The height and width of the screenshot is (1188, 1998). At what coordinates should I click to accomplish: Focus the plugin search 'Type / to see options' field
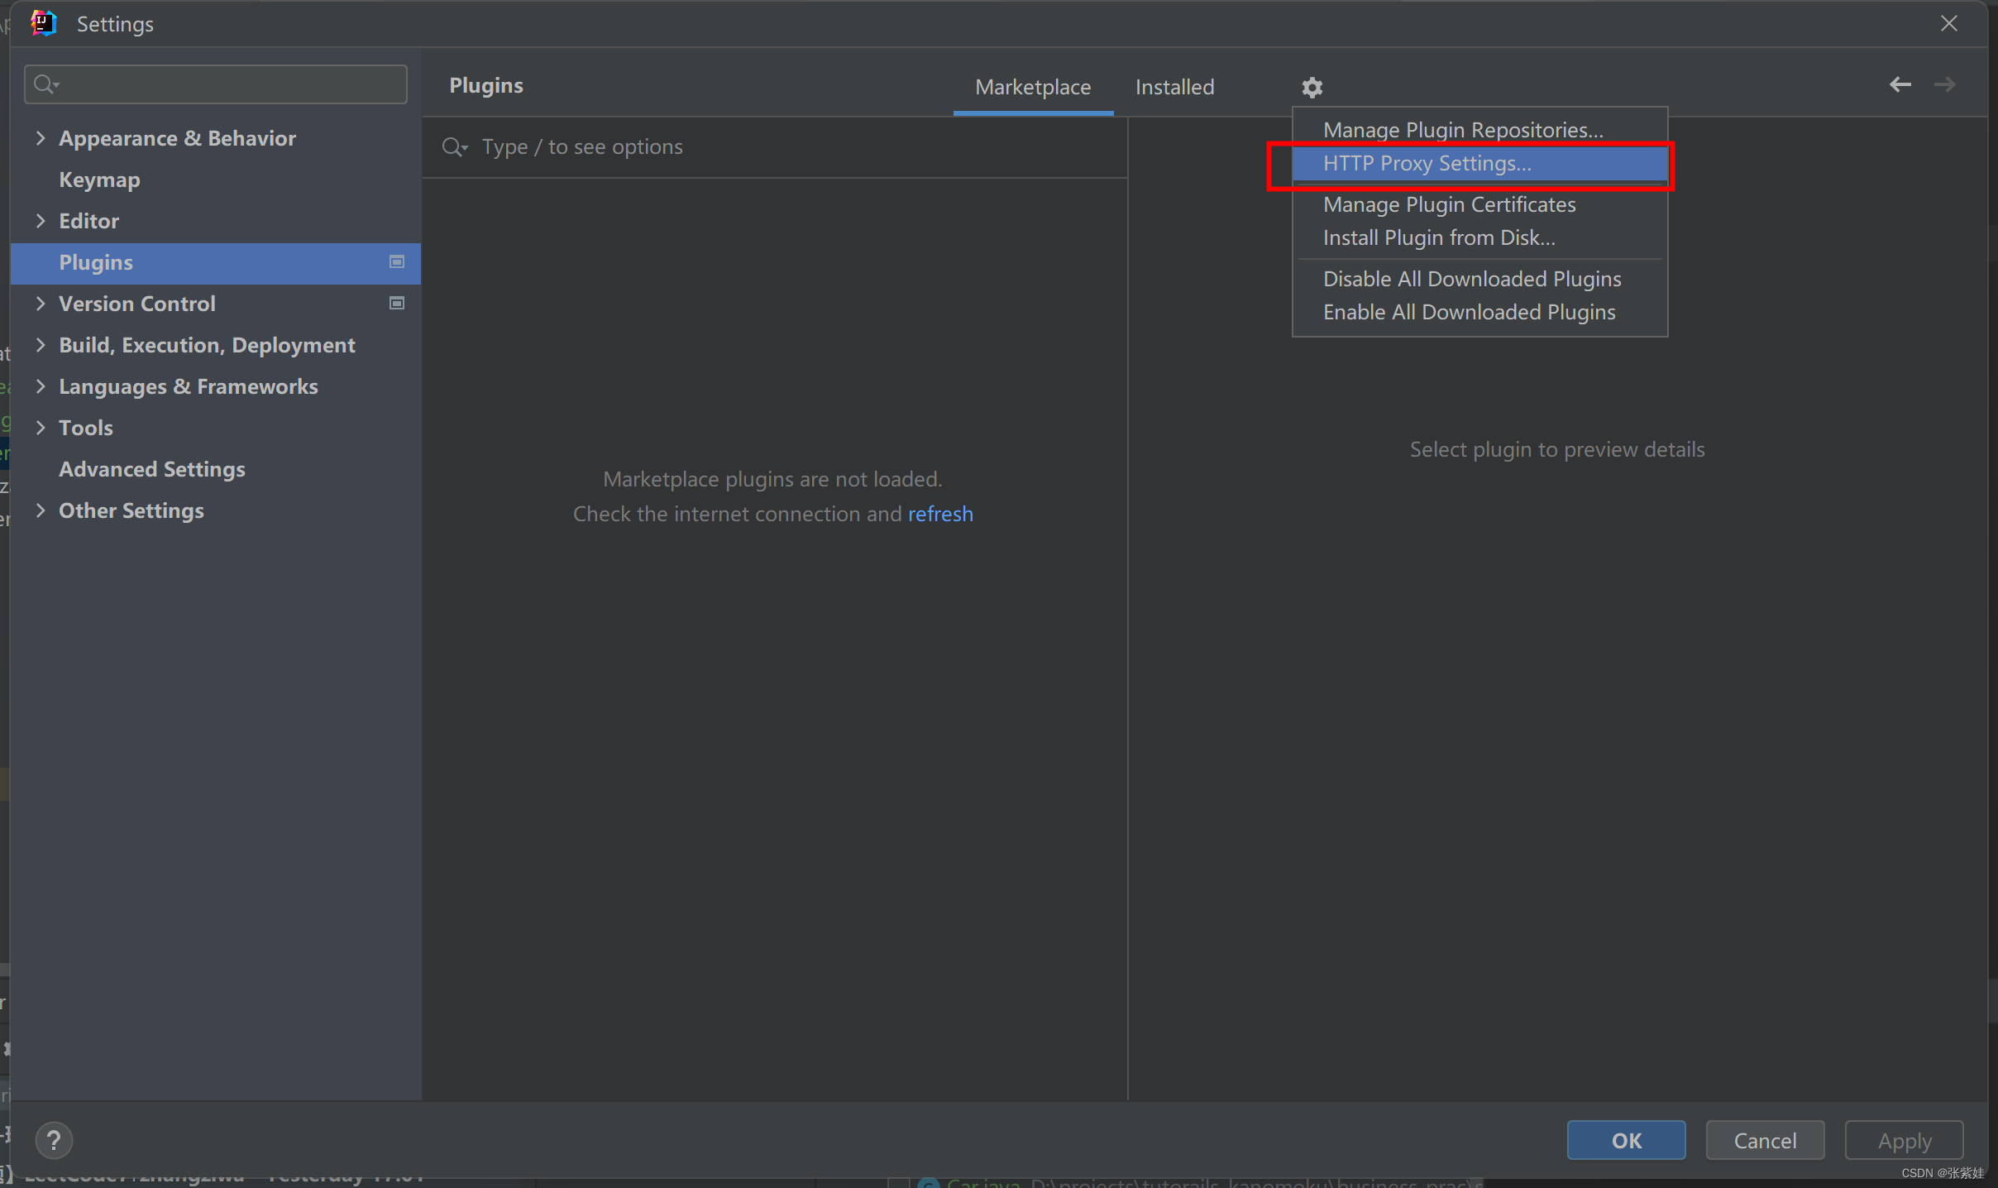pyautogui.click(x=775, y=147)
